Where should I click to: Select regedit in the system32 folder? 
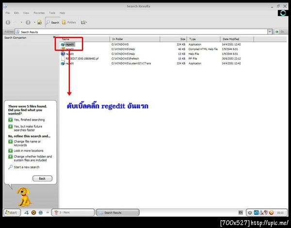click(67, 64)
